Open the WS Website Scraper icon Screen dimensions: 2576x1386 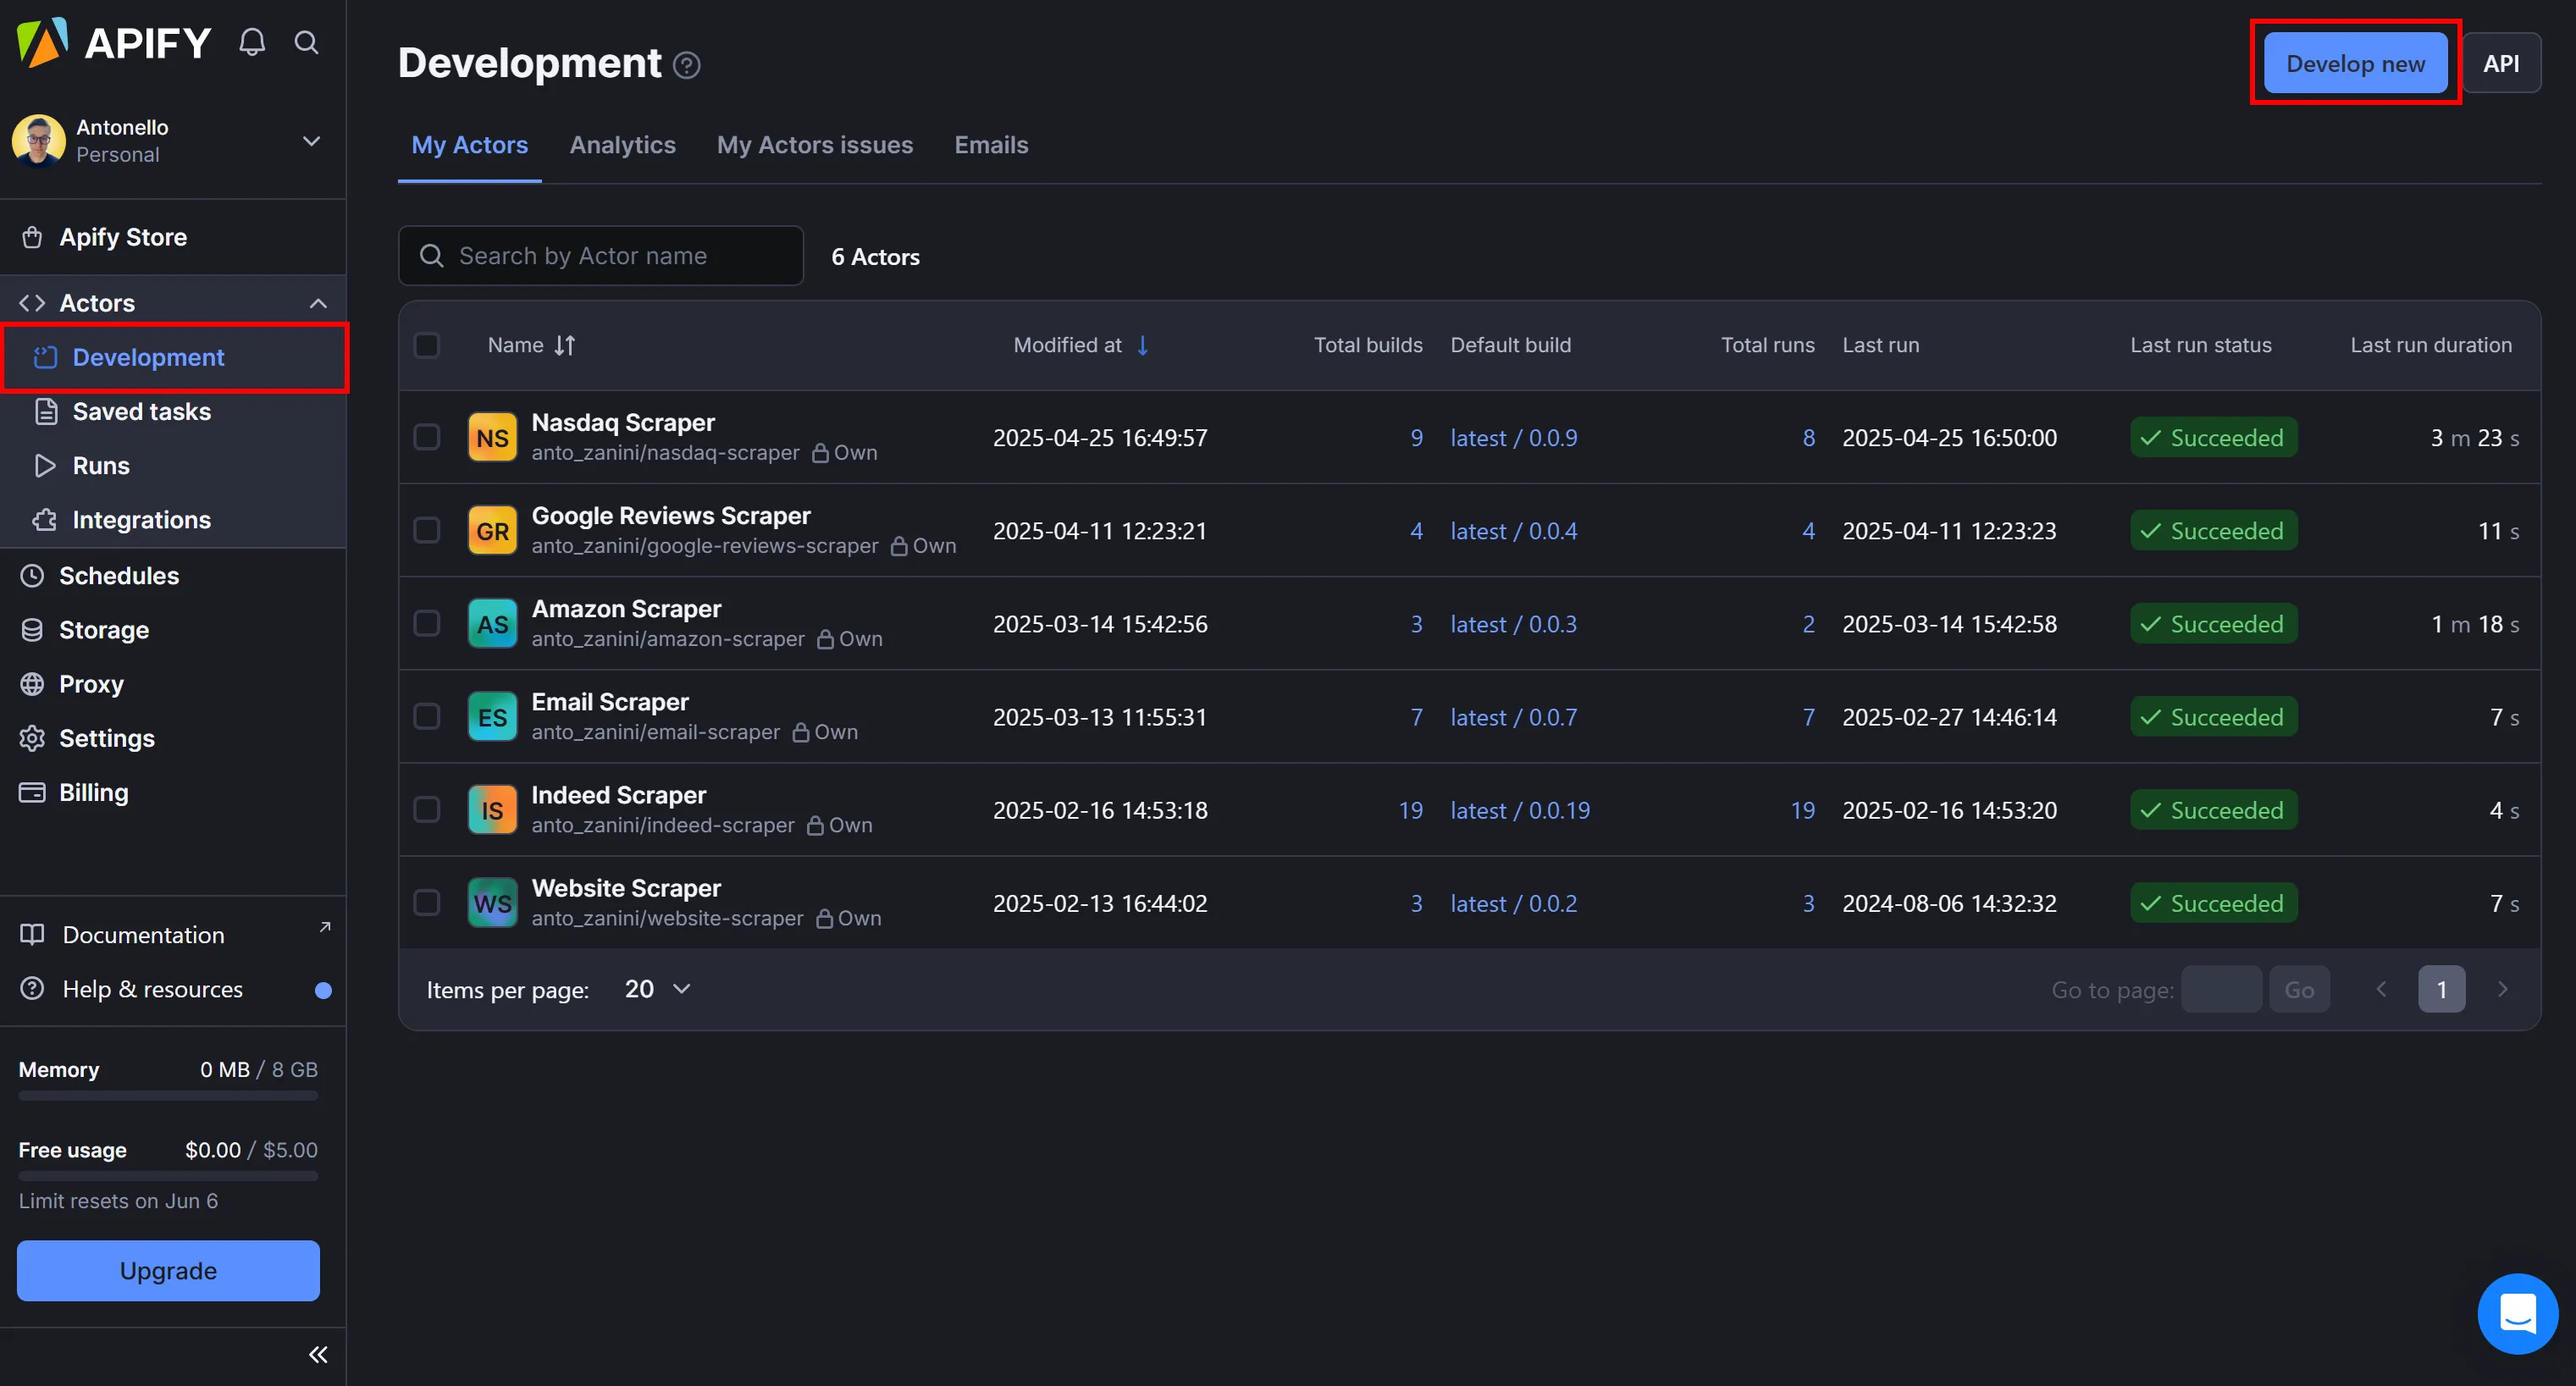click(492, 902)
